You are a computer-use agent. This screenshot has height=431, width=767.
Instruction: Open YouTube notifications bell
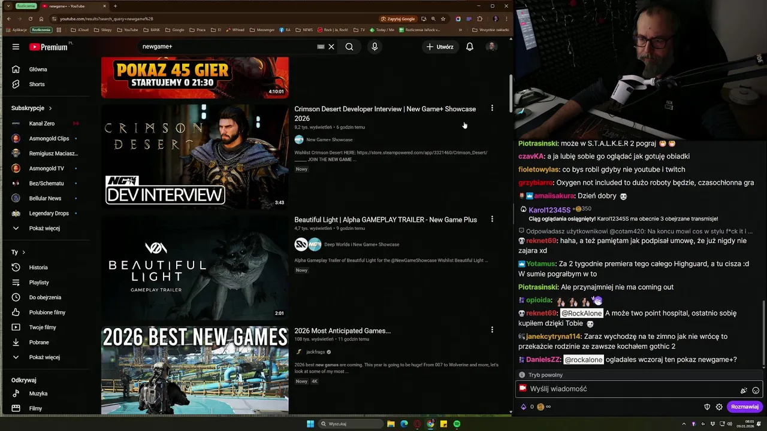(470, 47)
